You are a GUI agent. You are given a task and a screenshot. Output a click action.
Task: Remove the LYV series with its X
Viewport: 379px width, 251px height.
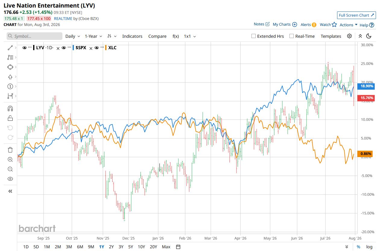(58, 48)
